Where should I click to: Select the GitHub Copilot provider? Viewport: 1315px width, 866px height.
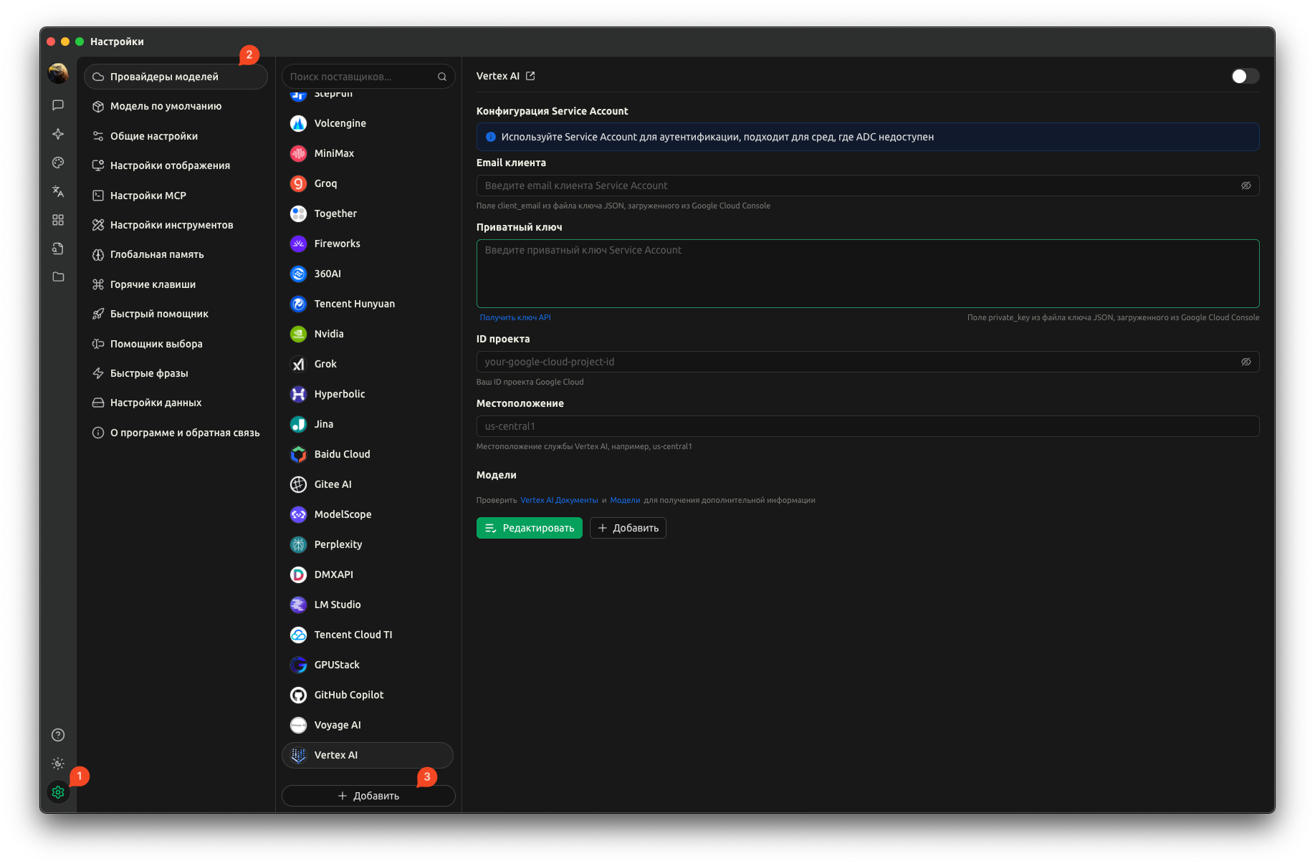click(x=368, y=695)
